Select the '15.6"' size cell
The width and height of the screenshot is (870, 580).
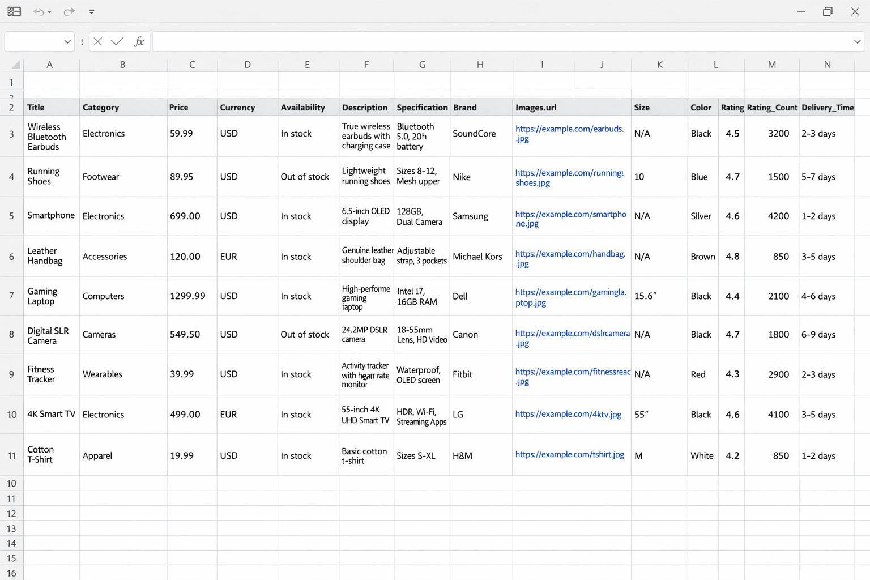tap(659, 296)
